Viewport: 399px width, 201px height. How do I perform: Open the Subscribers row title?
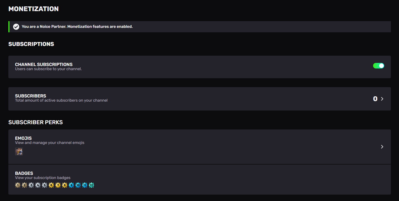pos(31,96)
